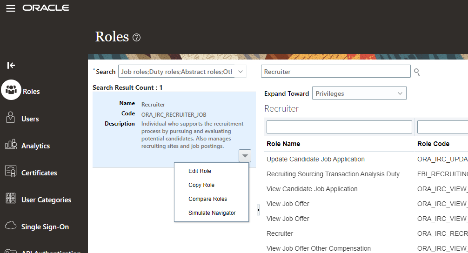Select Simulate Navigator menu option

(212, 213)
